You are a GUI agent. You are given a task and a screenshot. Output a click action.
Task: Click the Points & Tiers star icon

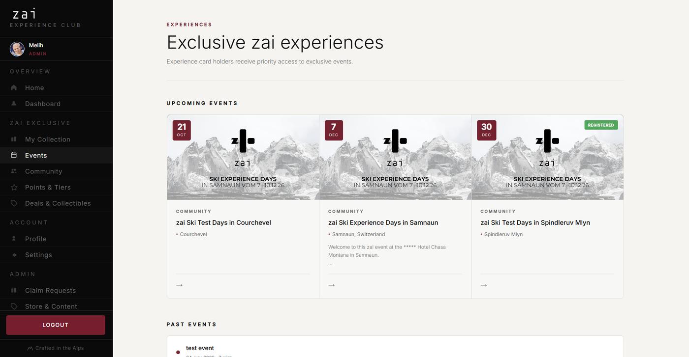point(14,187)
